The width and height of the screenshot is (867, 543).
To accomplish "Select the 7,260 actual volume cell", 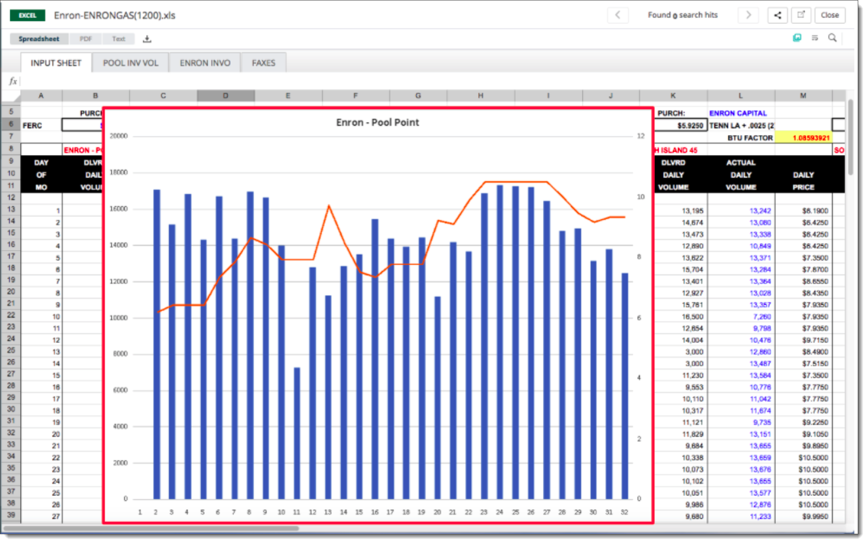I will point(741,317).
